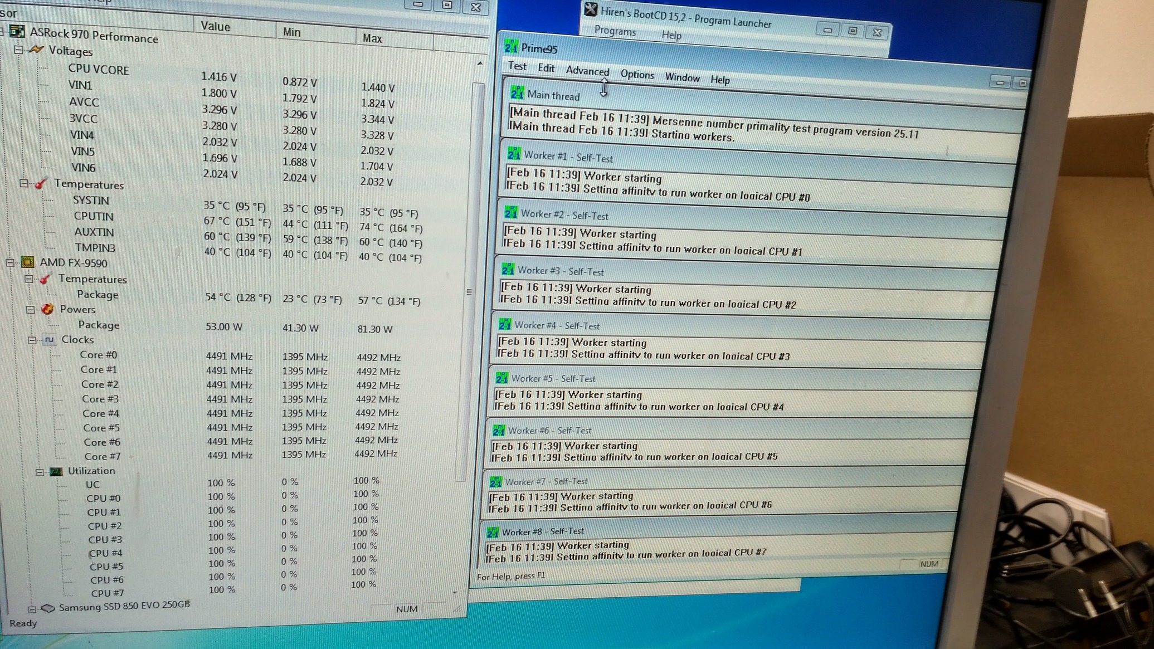
Task: Click the Value column header
Action: [235, 26]
